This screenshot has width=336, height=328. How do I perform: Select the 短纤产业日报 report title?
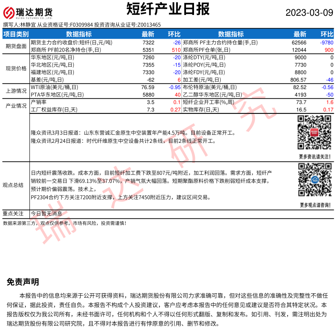168,9
